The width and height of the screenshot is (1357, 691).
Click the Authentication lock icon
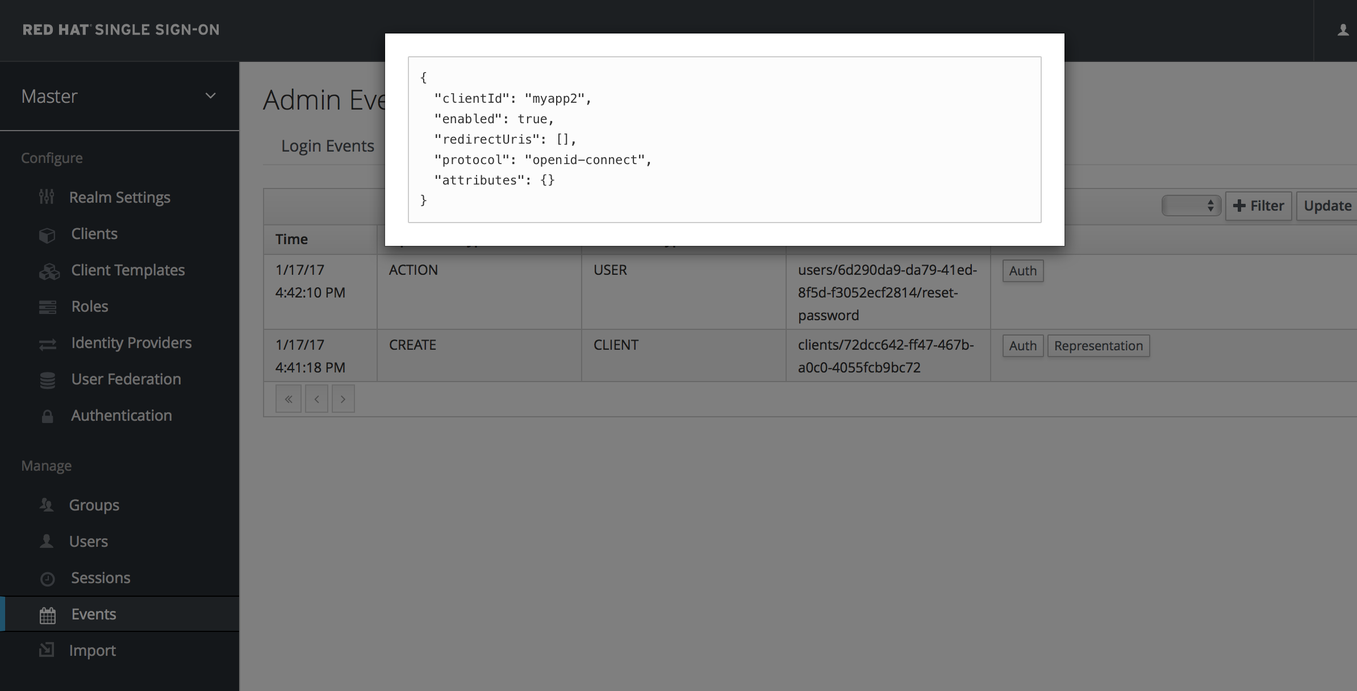coord(47,416)
